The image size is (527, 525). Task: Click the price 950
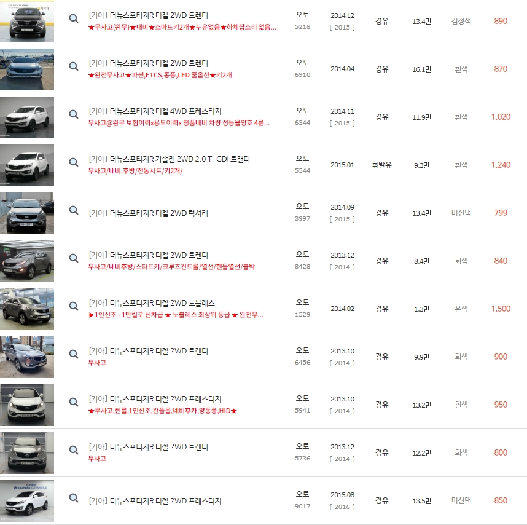click(501, 405)
